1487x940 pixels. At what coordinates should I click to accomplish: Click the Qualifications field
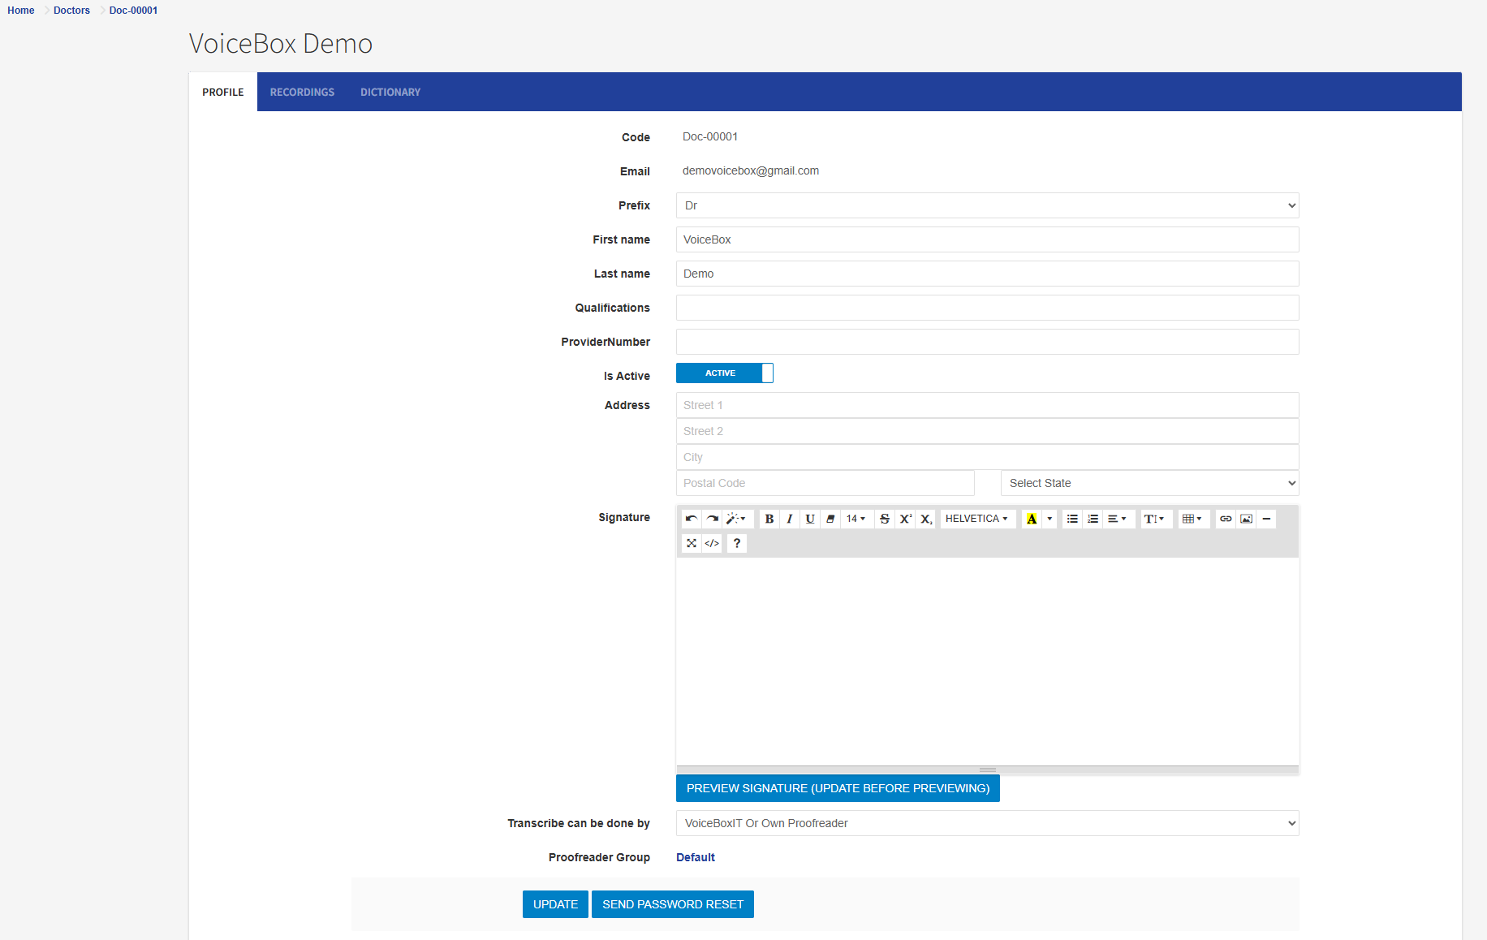pos(987,308)
